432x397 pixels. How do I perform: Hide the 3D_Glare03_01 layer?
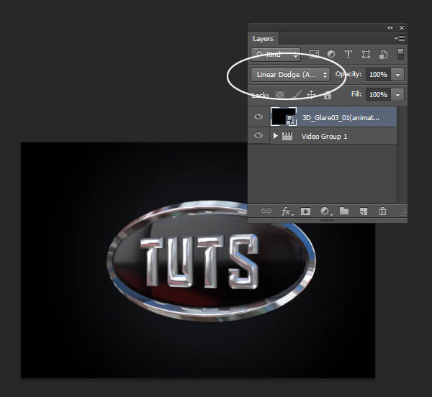click(258, 117)
